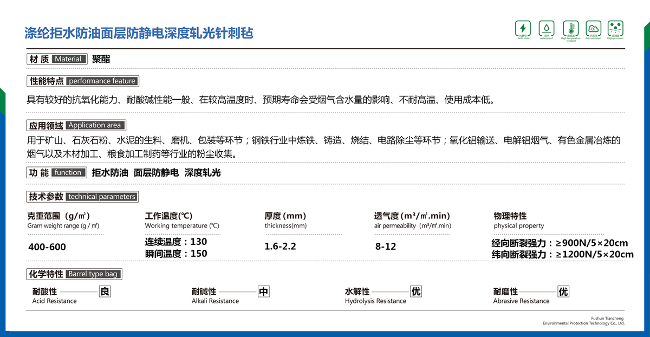Click the boxed 良 Acid Resistance rating
Screen dimensions: 650x337
tap(105, 291)
